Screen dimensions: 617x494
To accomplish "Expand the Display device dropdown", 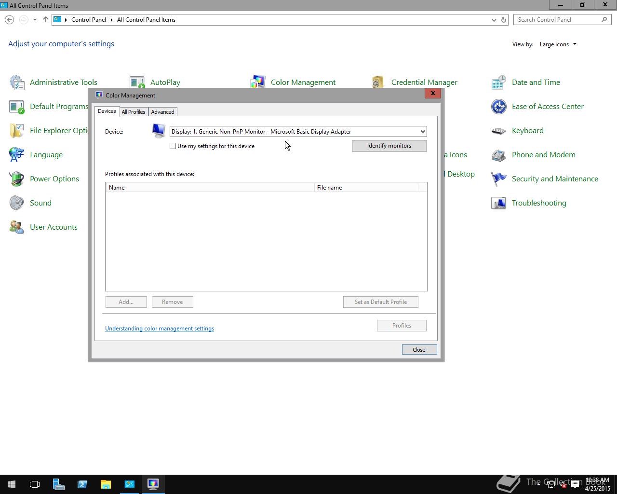I will click(423, 132).
